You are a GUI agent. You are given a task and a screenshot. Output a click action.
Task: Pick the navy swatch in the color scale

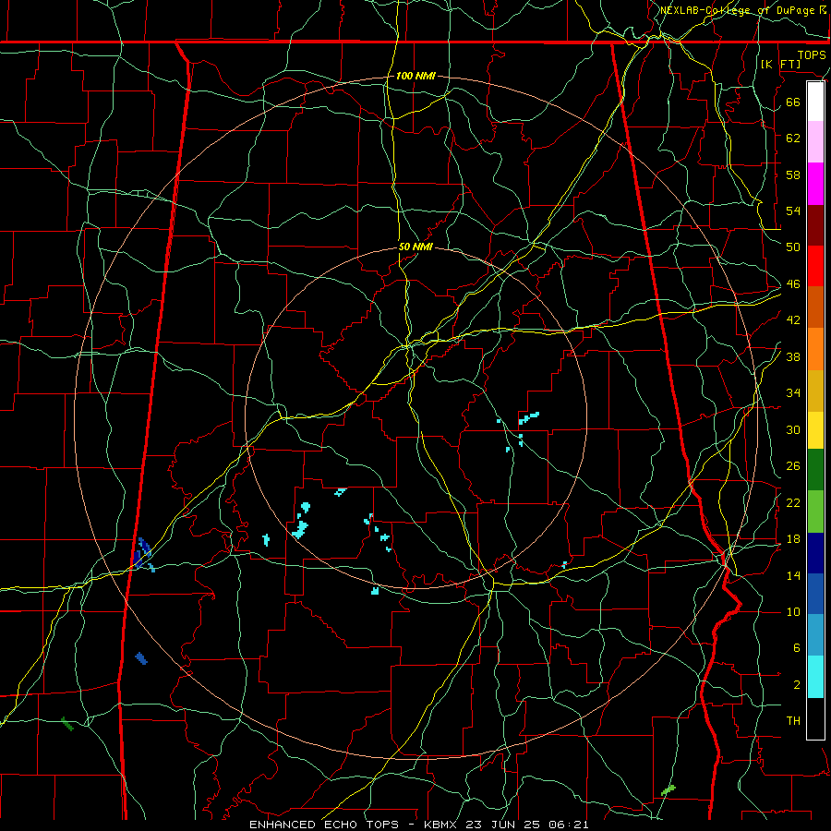[815, 553]
